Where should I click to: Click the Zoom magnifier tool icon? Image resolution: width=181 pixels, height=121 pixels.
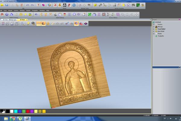pyautogui.click(x=23, y=24)
